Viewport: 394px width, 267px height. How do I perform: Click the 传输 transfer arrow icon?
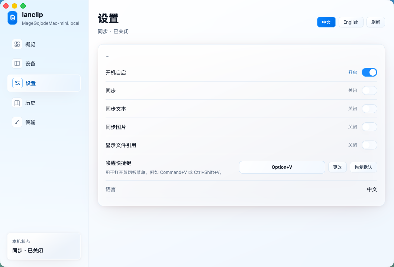pyautogui.click(x=17, y=122)
